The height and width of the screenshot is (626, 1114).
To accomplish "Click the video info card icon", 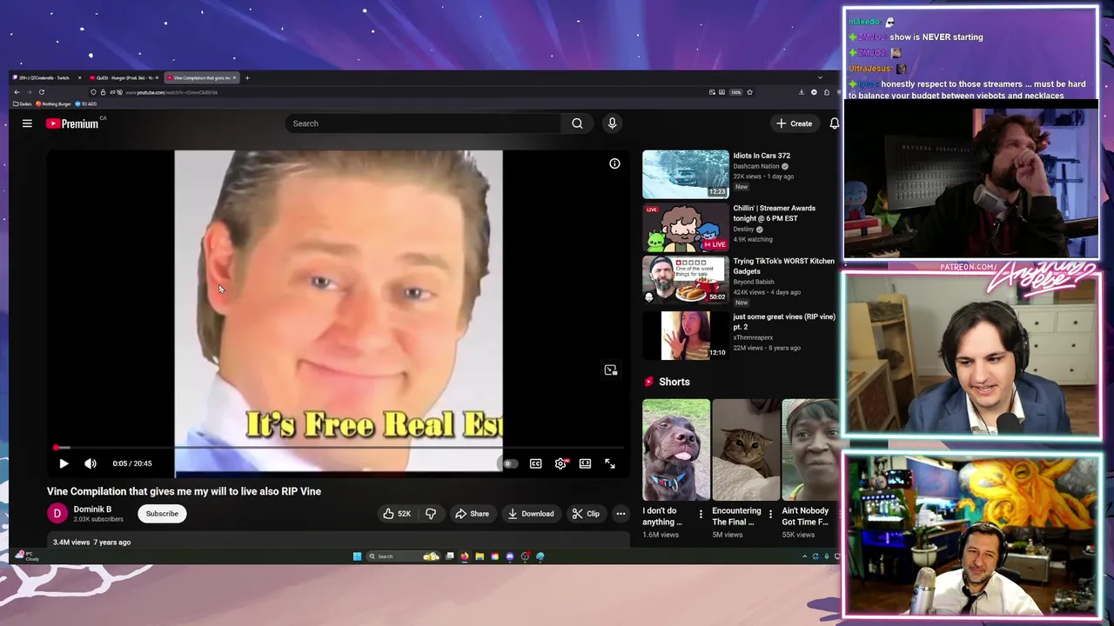I will point(614,163).
